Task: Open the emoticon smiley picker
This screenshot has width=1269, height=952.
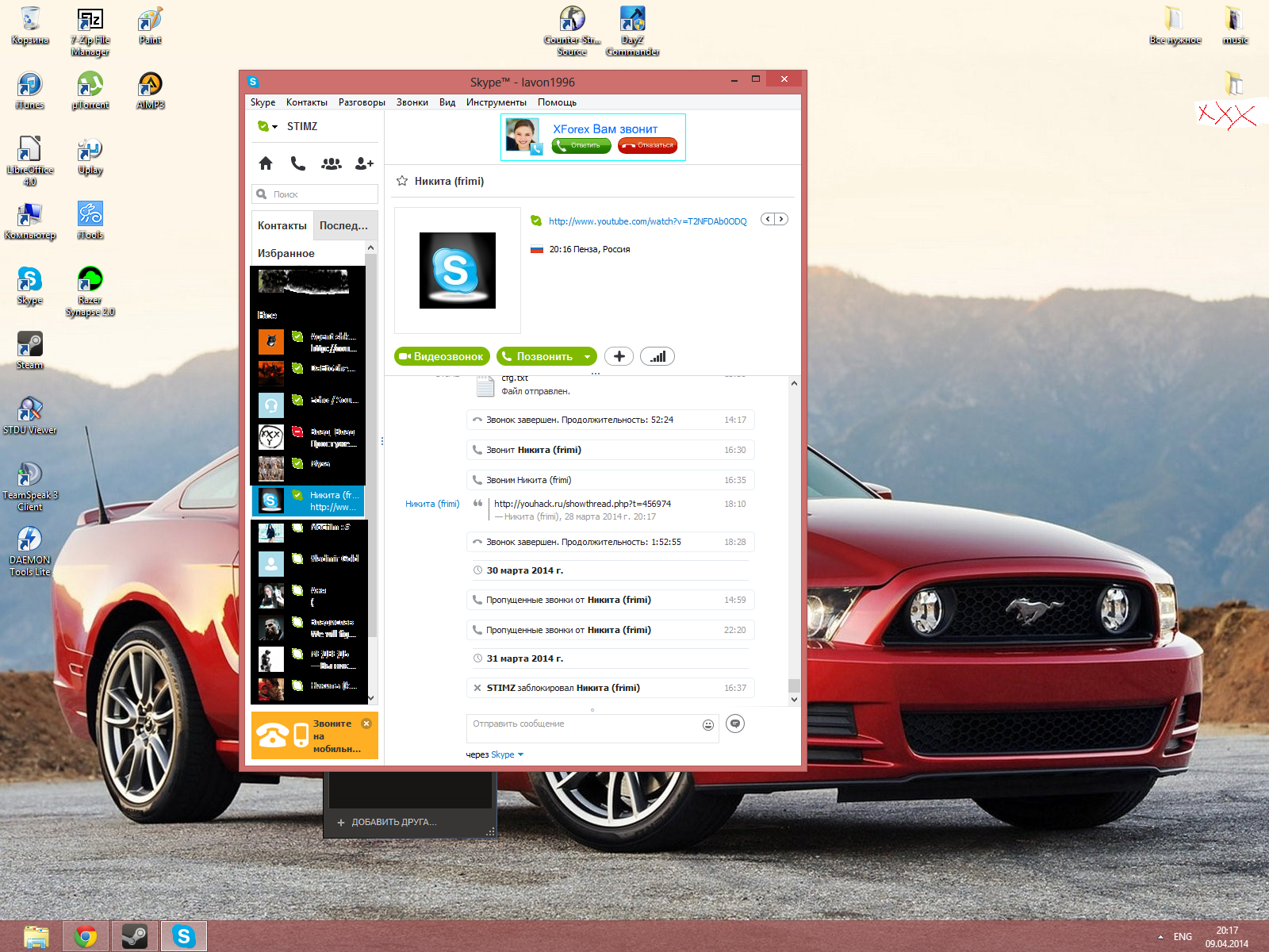Action: click(708, 725)
